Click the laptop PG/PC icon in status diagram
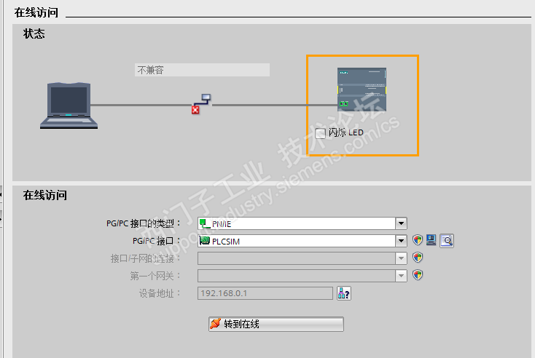 [69, 106]
